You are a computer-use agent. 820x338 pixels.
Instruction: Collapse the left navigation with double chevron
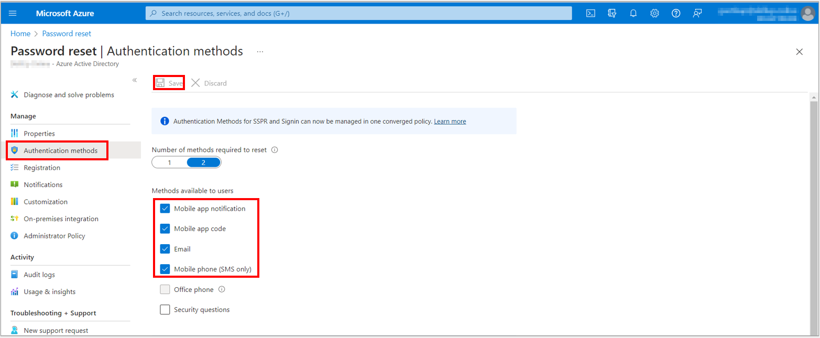[x=135, y=80]
